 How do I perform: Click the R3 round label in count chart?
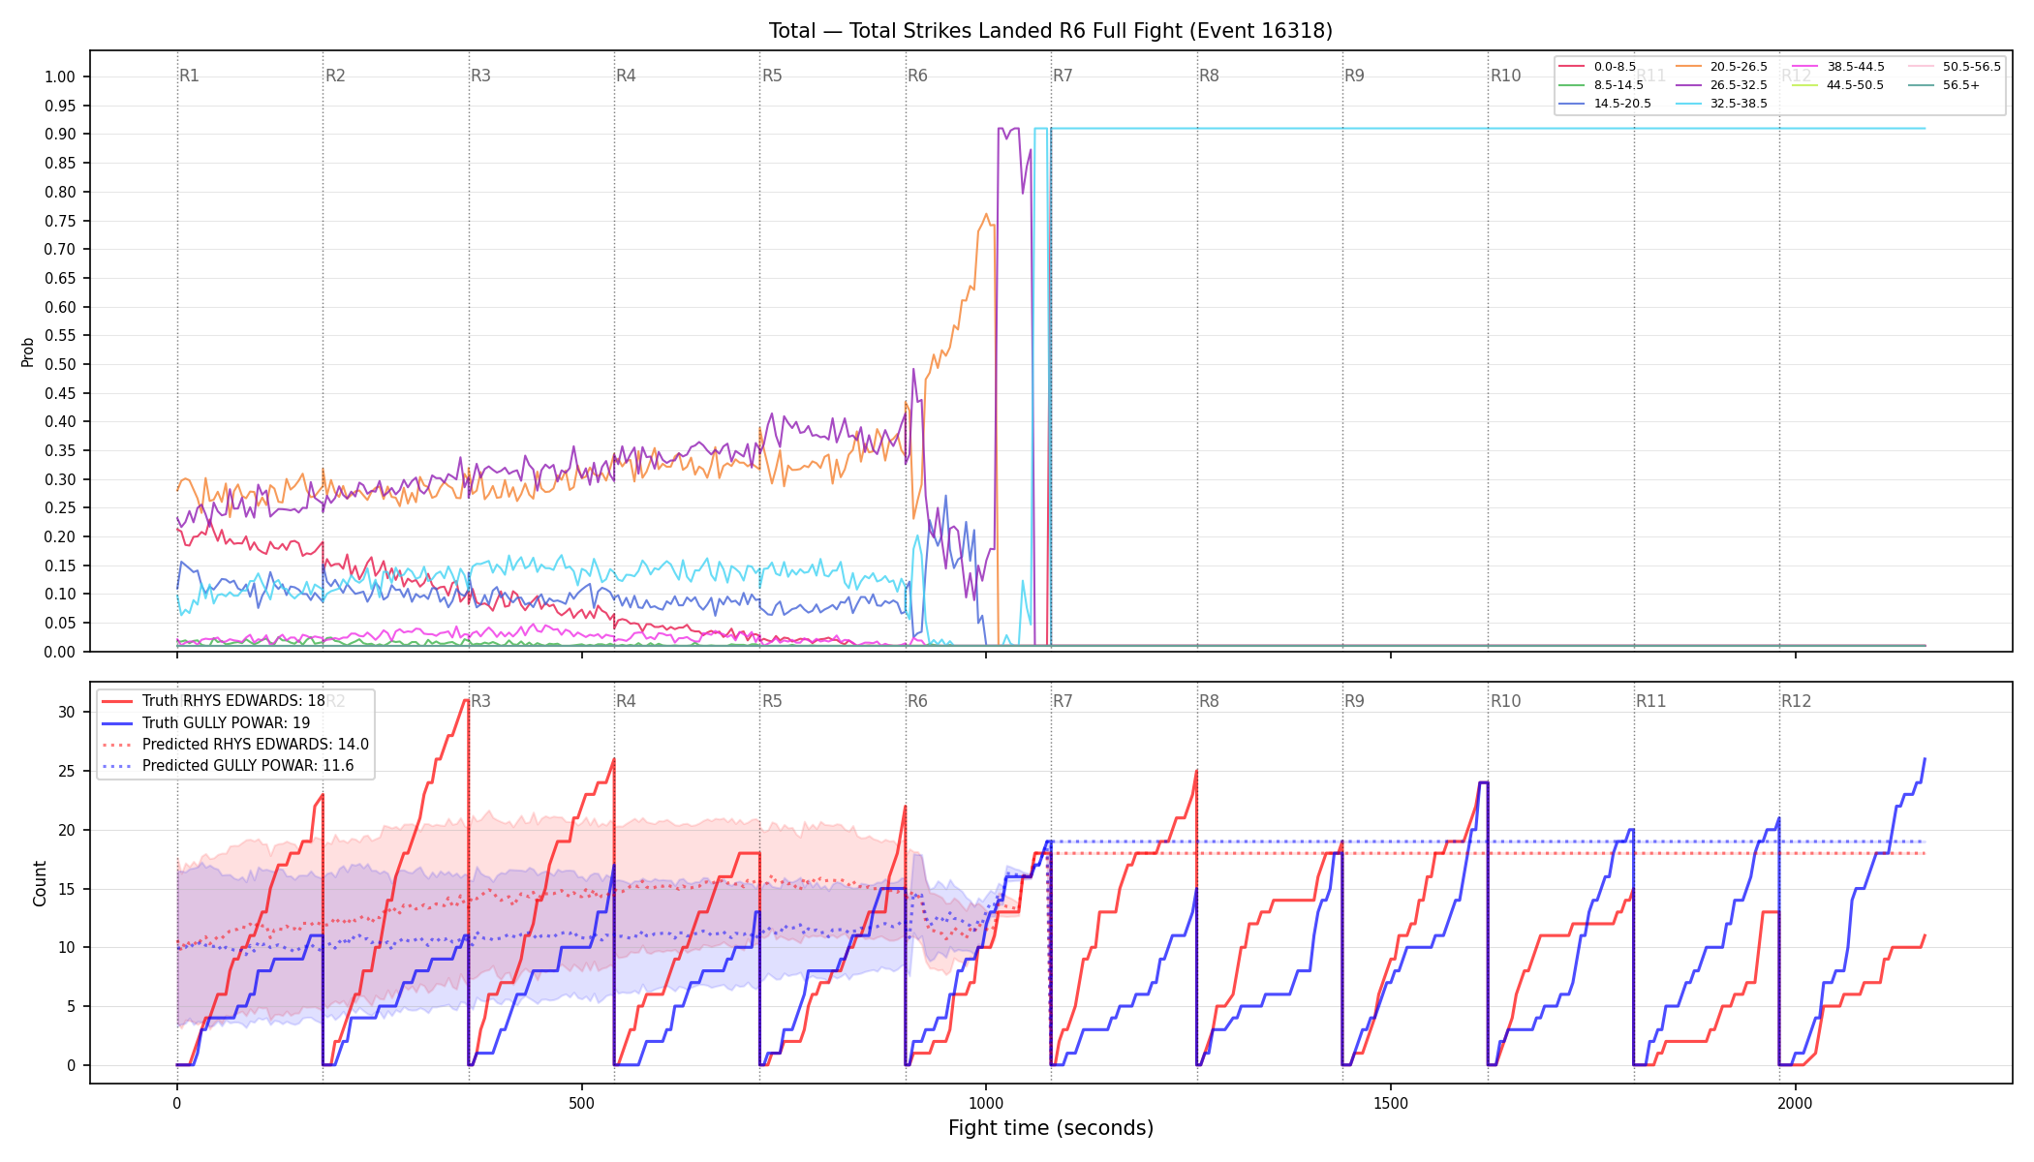pyautogui.click(x=480, y=701)
